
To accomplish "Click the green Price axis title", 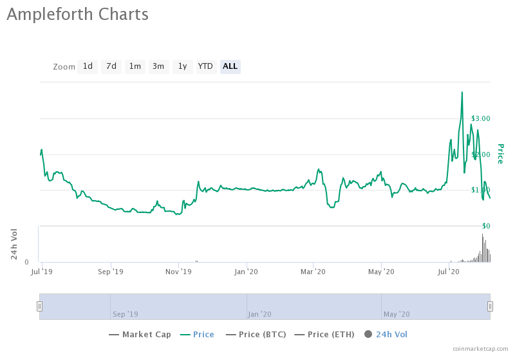I will (x=500, y=154).
